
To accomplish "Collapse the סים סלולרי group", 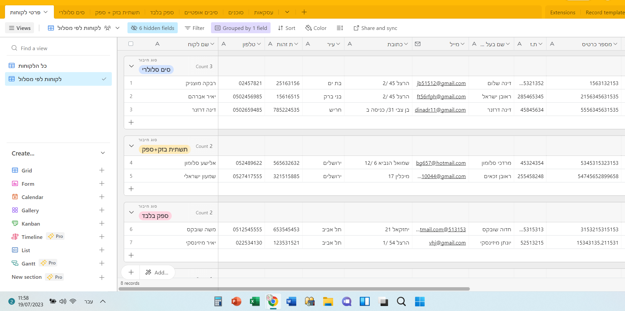I will (131, 66).
